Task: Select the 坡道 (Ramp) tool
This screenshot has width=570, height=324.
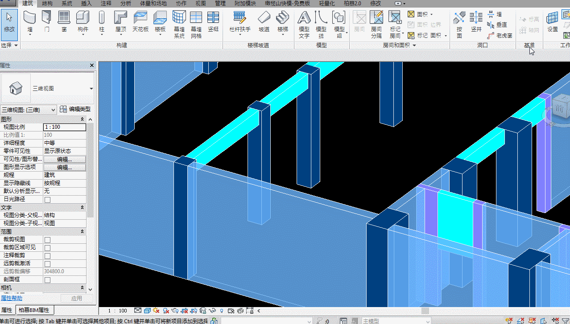Action: 264,22
